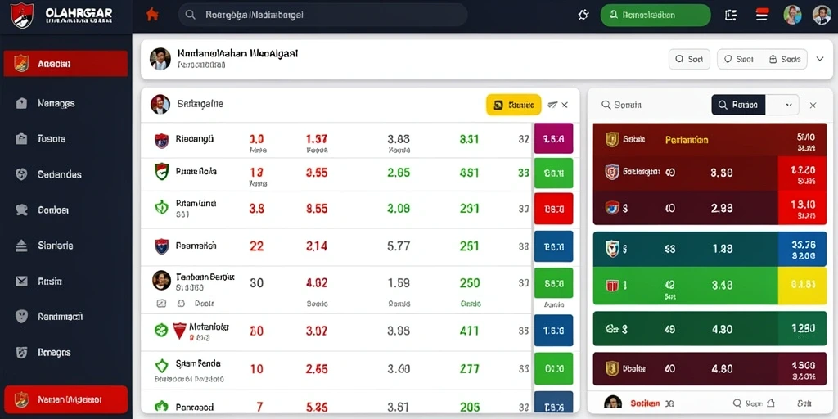Click the 4.90 value in the dark green row
Image resolution: width=838 pixels, height=419 pixels.
pos(722,329)
